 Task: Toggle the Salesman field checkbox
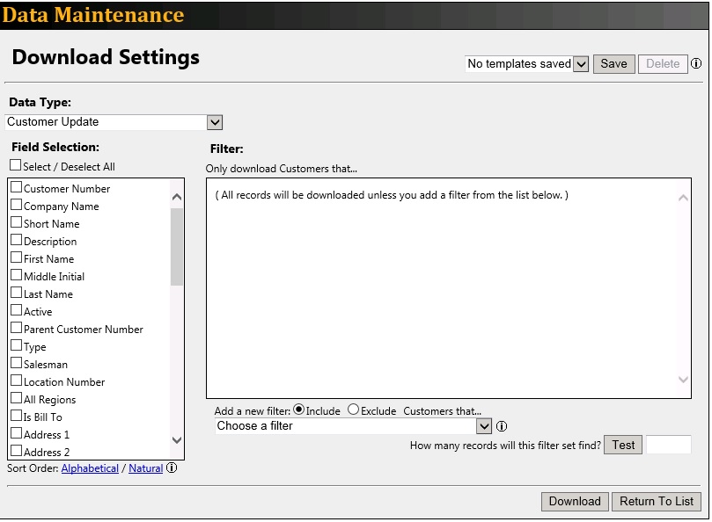16,363
